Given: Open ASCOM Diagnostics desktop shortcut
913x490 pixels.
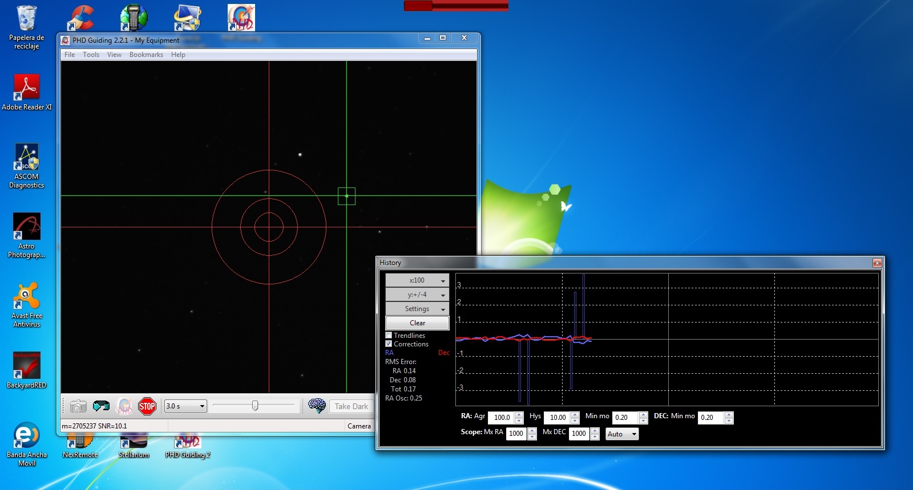Looking at the screenshot, I should click(26, 166).
